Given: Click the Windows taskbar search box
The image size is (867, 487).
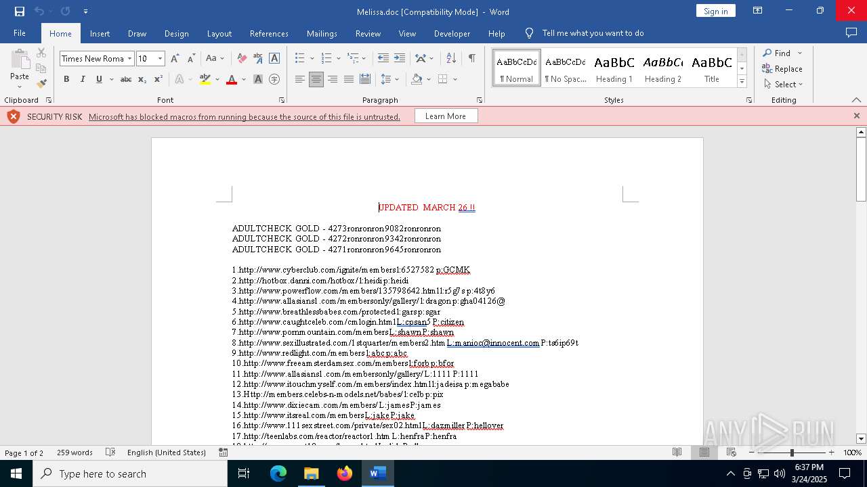Looking at the screenshot, I should [130, 473].
